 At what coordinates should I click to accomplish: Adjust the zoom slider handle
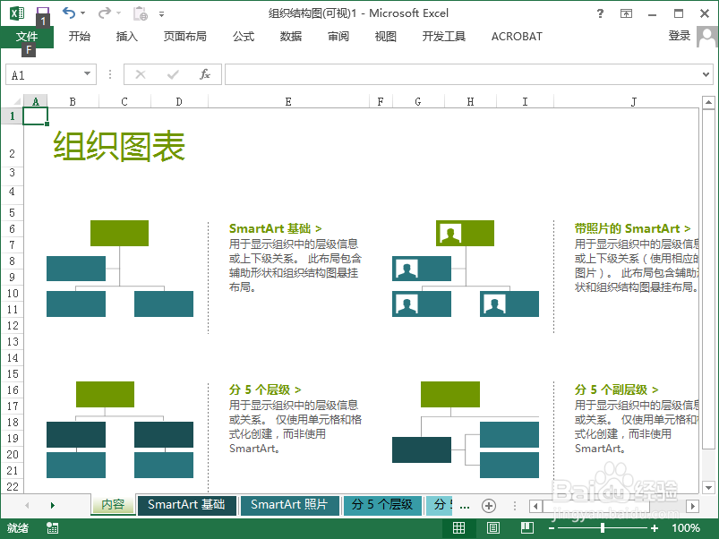tap(603, 528)
